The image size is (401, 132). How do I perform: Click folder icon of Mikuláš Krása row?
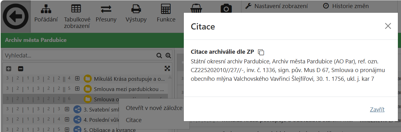coord(87,79)
